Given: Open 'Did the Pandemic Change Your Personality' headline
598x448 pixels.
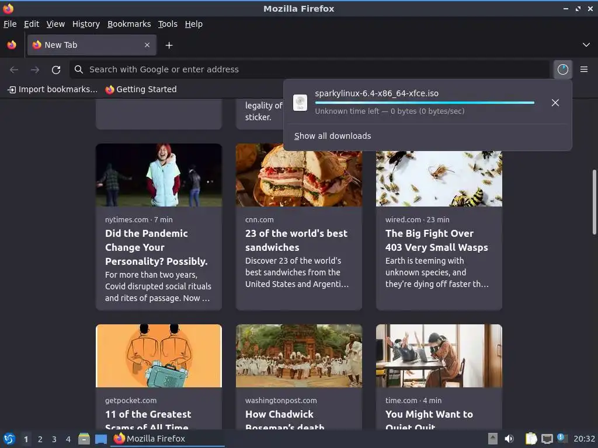Looking at the screenshot, I should tap(157, 247).
